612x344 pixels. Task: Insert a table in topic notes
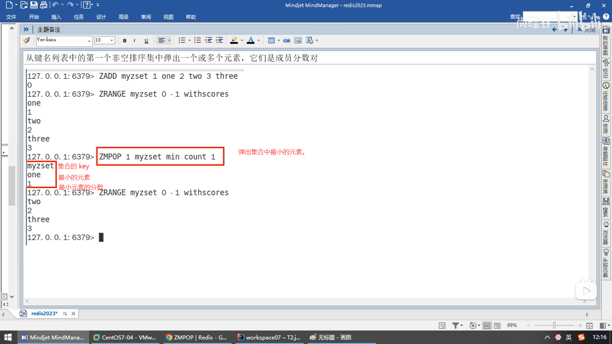pyautogui.click(x=271, y=40)
